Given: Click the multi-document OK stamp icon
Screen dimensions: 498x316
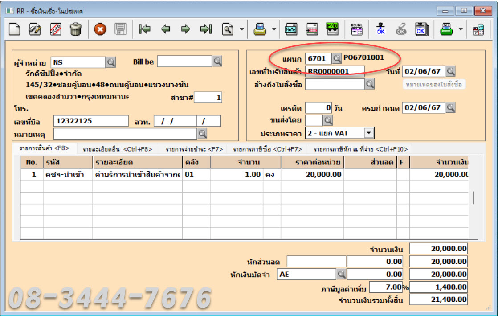Looking at the screenshot, I should tap(422, 29).
